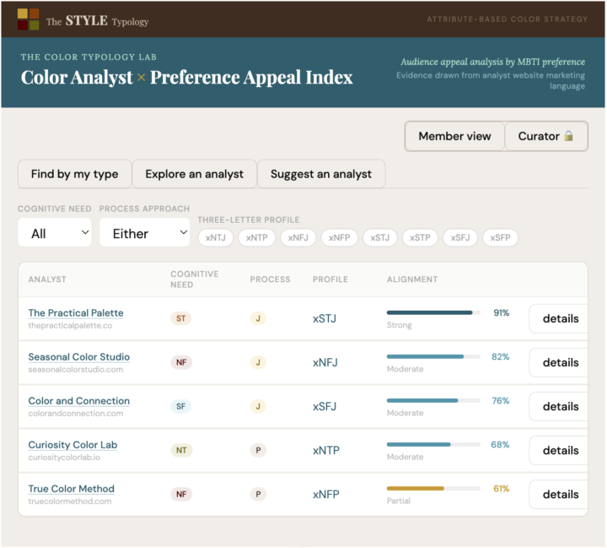This screenshot has height=548, width=607.
Task: Click thepracticalpalette.co domain text
Action: (70, 325)
